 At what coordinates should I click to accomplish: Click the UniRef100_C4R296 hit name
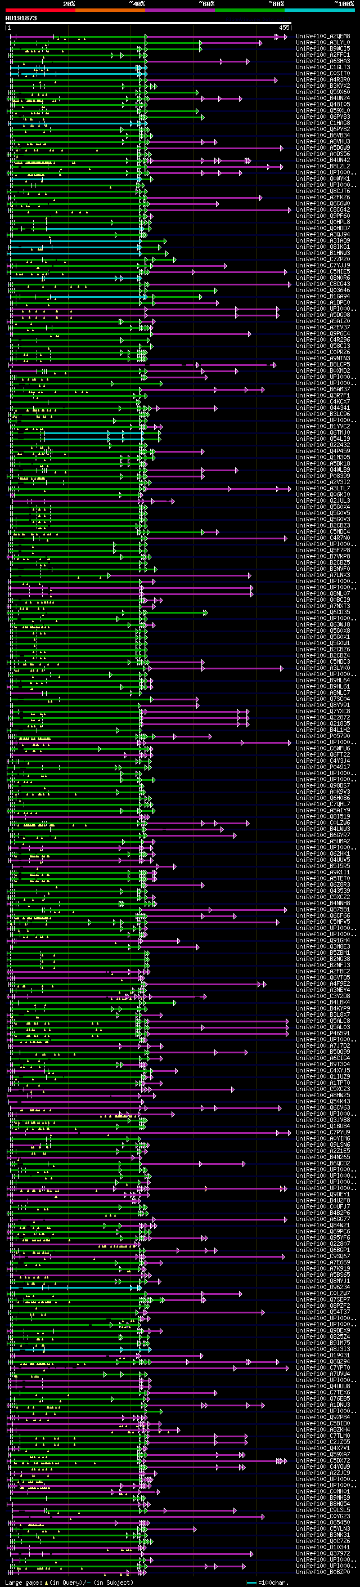[323, 339]
